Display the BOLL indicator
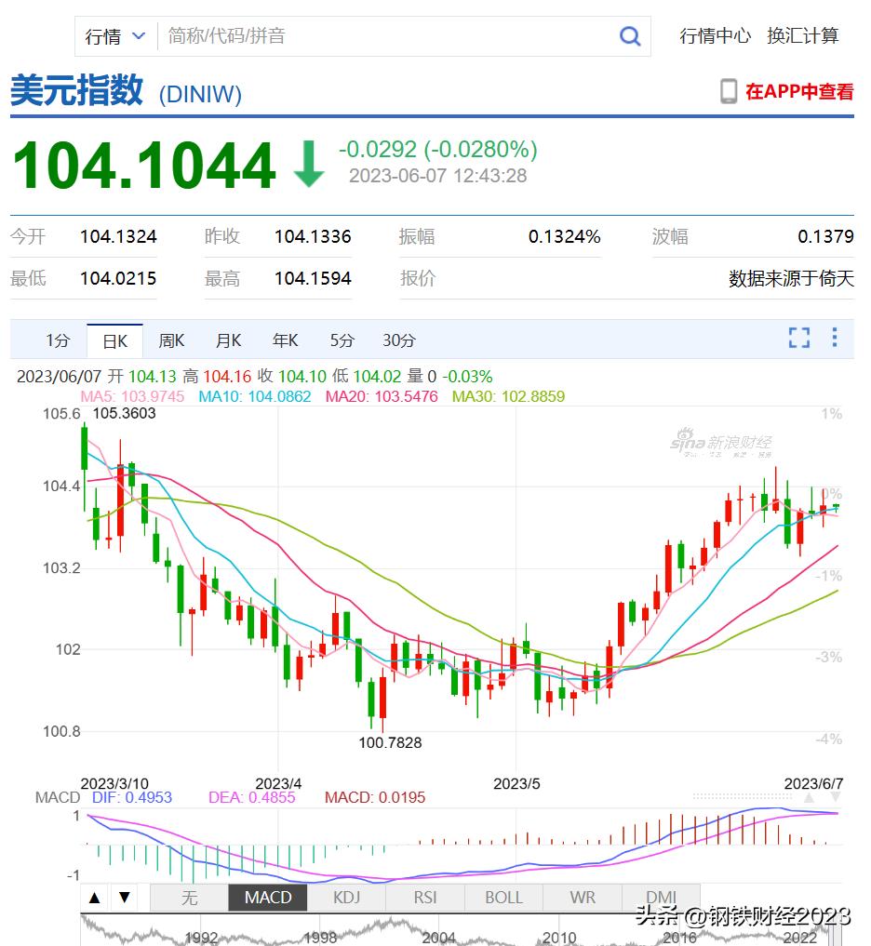This screenshot has height=946, width=871. [x=502, y=898]
